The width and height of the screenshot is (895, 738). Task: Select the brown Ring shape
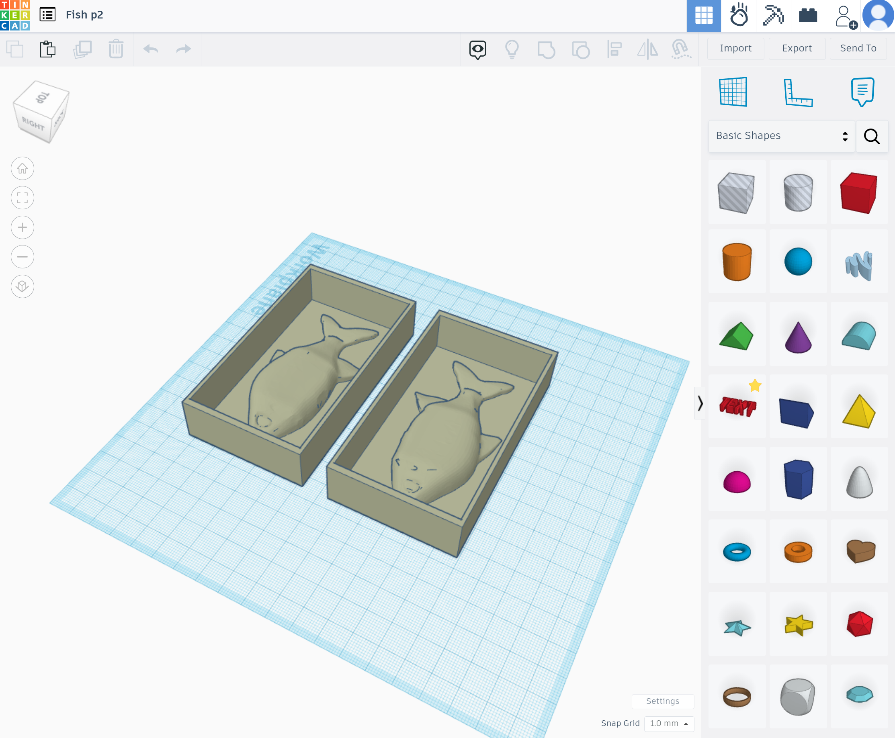[x=737, y=697]
